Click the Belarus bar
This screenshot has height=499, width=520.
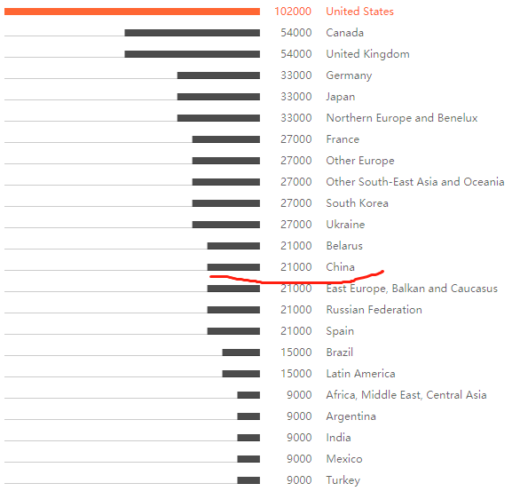[x=233, y=246]
